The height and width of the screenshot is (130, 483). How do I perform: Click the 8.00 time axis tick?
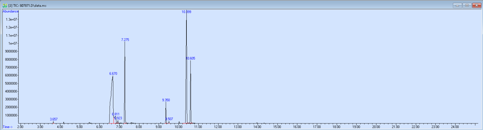pos(139,127)
